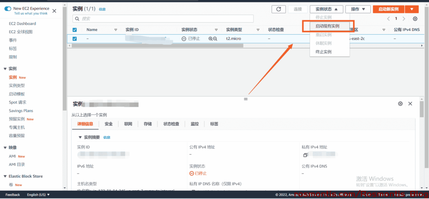Open the 信息 link beside 实例 heading
This screenshot has height=199, width=429.
(102, 9)
